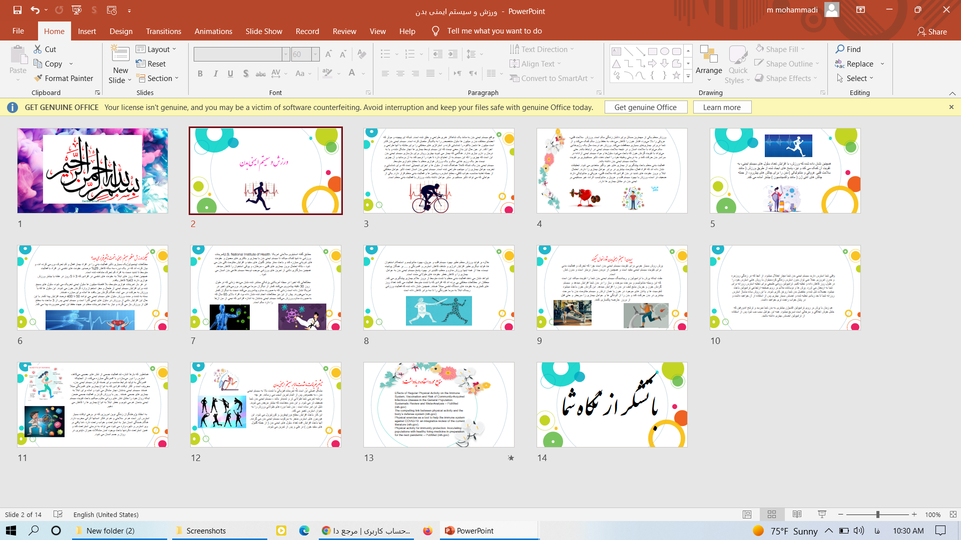Click the Format Painter tool
Image resolution: width=961 pixels, height=540 pixels.
click(64, 78)
